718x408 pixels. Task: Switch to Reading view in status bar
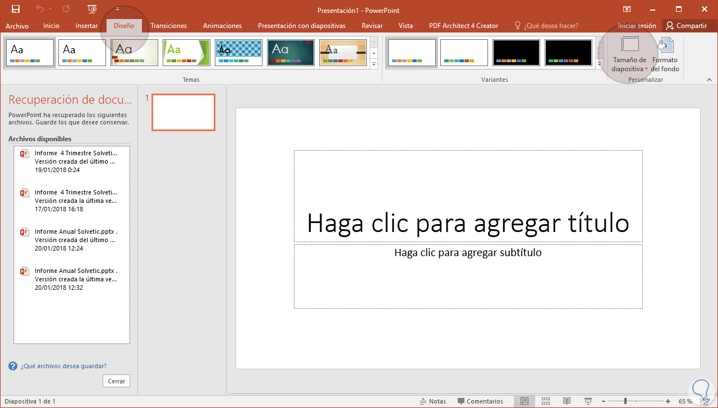[x=567, y=401]
